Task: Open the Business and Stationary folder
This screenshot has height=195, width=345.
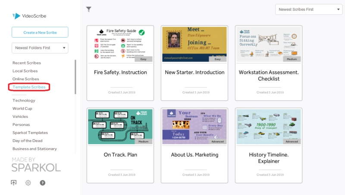Action: click(x=34, y=149)
